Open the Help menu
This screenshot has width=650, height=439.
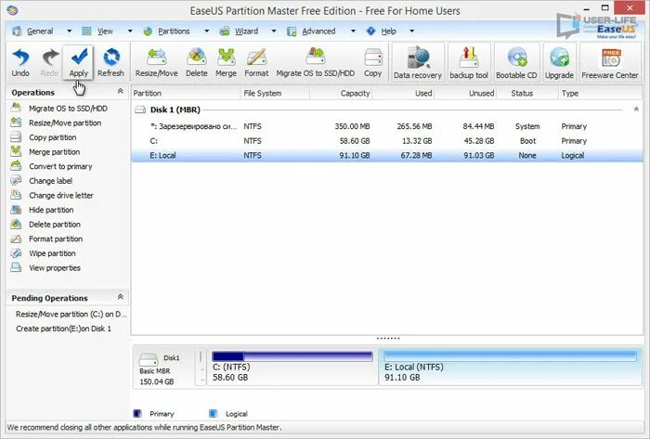(388, 31)
